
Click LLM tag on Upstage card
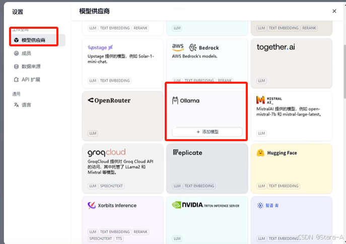(93, 81)
